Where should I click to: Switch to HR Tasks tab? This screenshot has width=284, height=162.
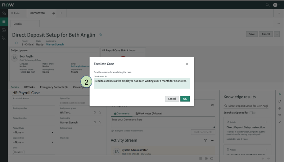pyautogui.click(x=29, y=87)
